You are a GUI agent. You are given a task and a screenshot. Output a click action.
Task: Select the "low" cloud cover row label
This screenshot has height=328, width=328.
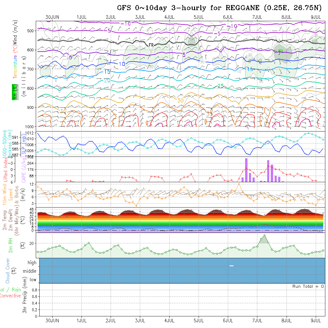click(33, 280)
